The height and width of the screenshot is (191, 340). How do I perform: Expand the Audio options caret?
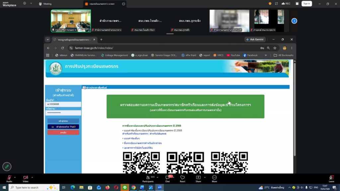click(15, 177)
